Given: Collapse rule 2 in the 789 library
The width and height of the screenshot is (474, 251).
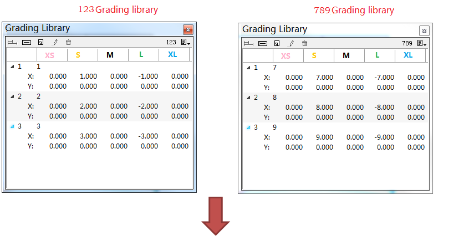Looking at the screenshot, I should click(248, 98).
